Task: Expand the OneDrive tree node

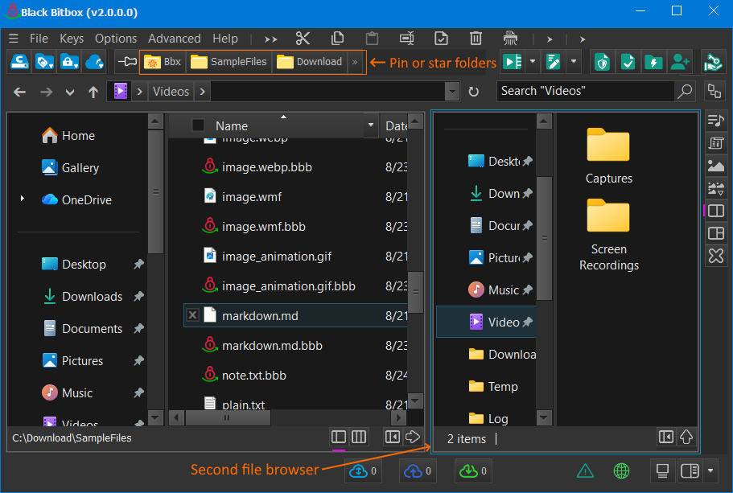Action: point(22,199)
